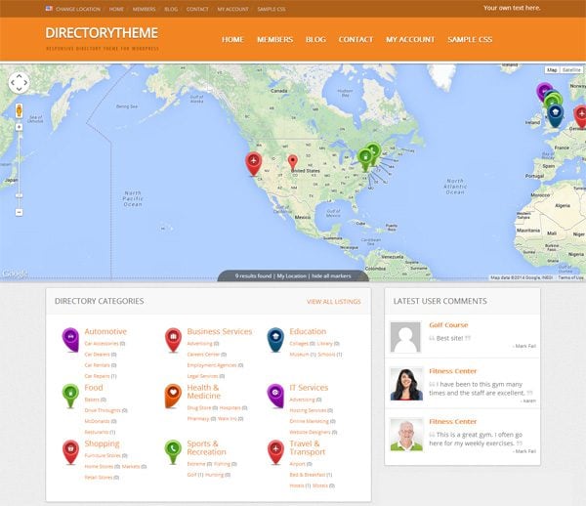Click the older man's avatar photo

(x=406, y=435)
